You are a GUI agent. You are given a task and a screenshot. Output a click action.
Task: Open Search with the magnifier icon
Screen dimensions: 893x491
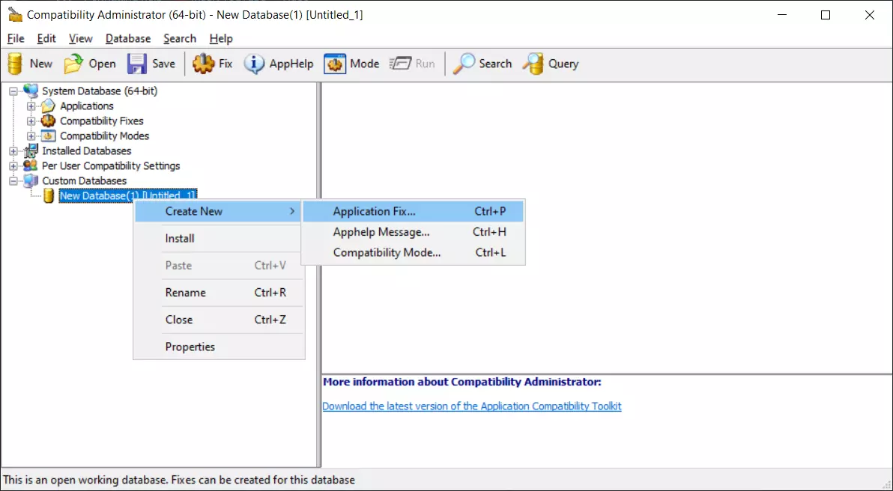[x=464, y=64]
